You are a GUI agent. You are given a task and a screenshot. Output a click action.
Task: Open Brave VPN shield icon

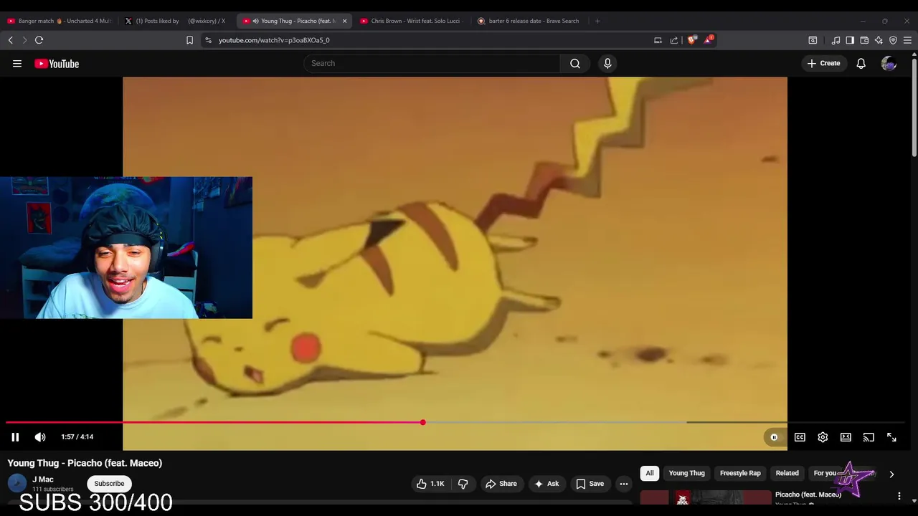893,40
